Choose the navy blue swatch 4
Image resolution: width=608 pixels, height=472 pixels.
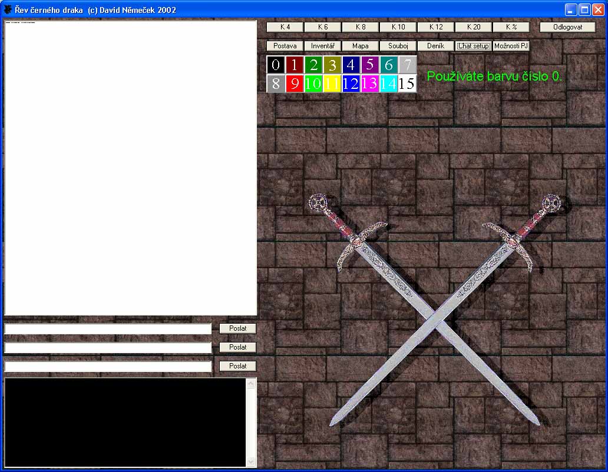point(351,65)
